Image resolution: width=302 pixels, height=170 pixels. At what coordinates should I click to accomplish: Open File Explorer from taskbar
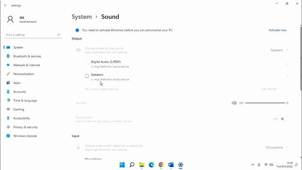click(x=142, y=165)
